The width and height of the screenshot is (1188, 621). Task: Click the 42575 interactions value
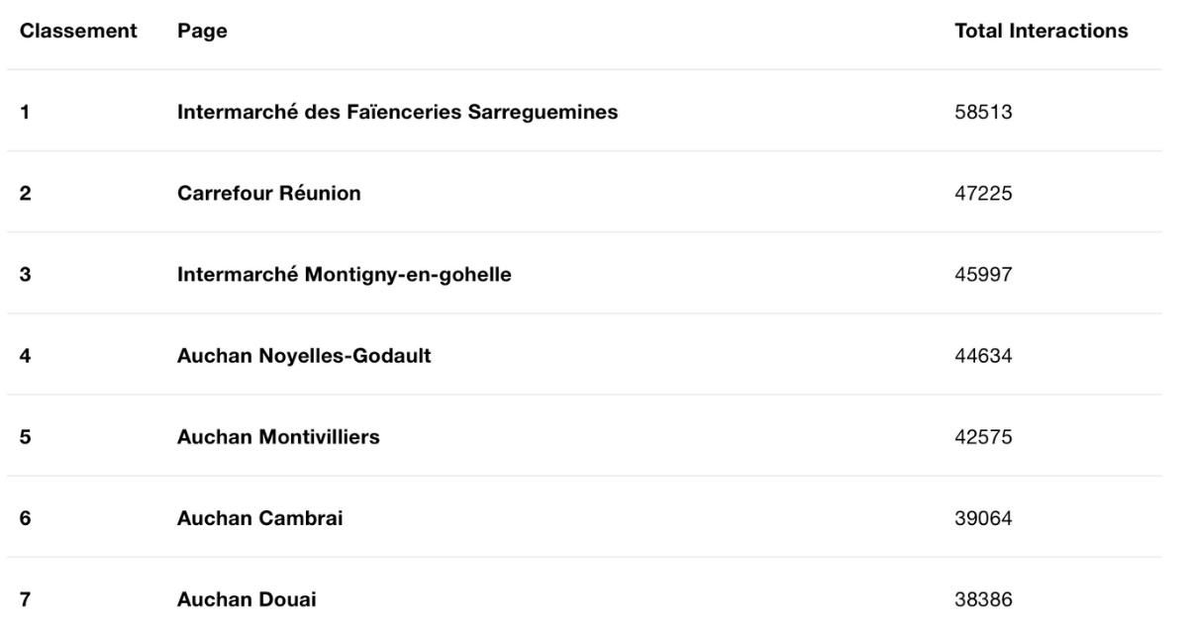tap(983, 436)
